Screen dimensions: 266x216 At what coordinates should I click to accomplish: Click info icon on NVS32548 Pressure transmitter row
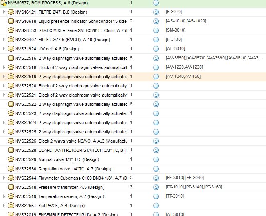(156, 187)
